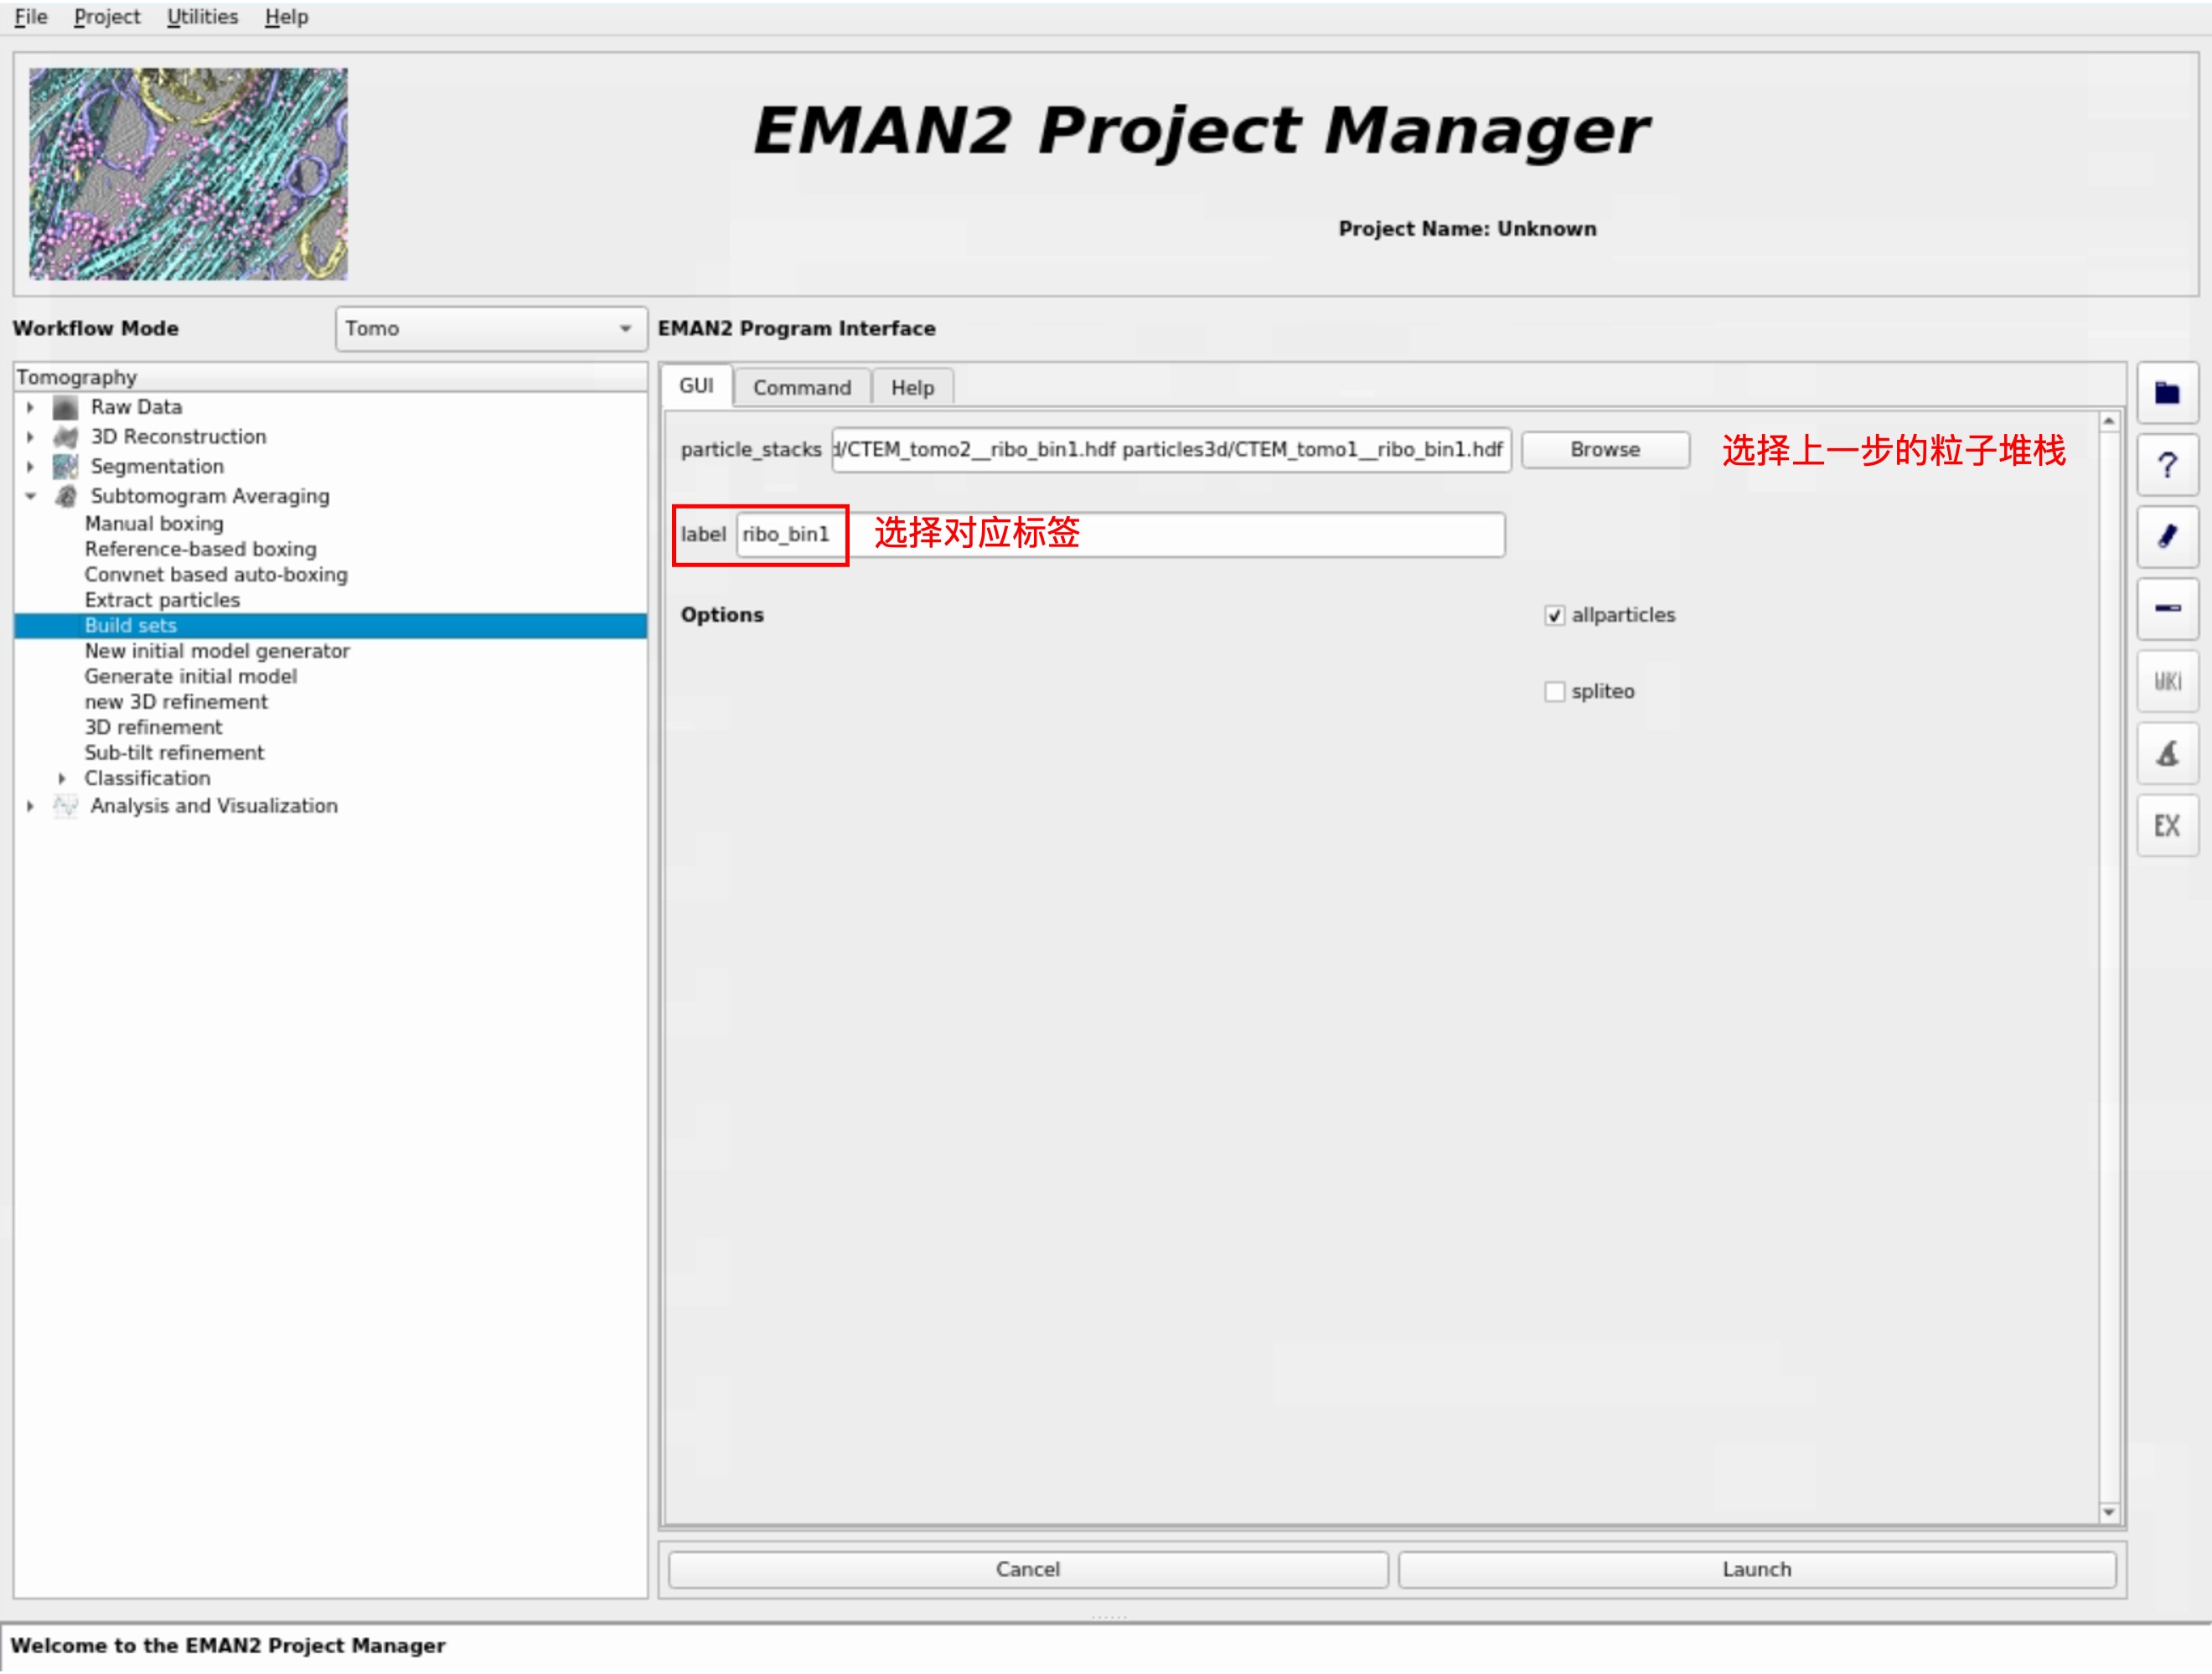The height and width of the screenshot is (1674, 2212).
Task: Click the particle_stacks input field
Action: click(1171, 450)
